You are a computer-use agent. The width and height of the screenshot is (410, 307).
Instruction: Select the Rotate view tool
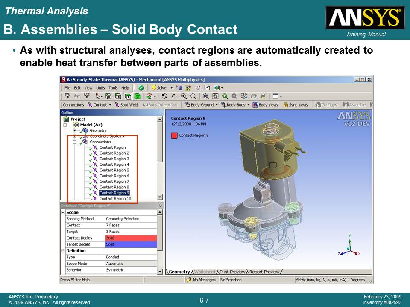click(164, 97)
